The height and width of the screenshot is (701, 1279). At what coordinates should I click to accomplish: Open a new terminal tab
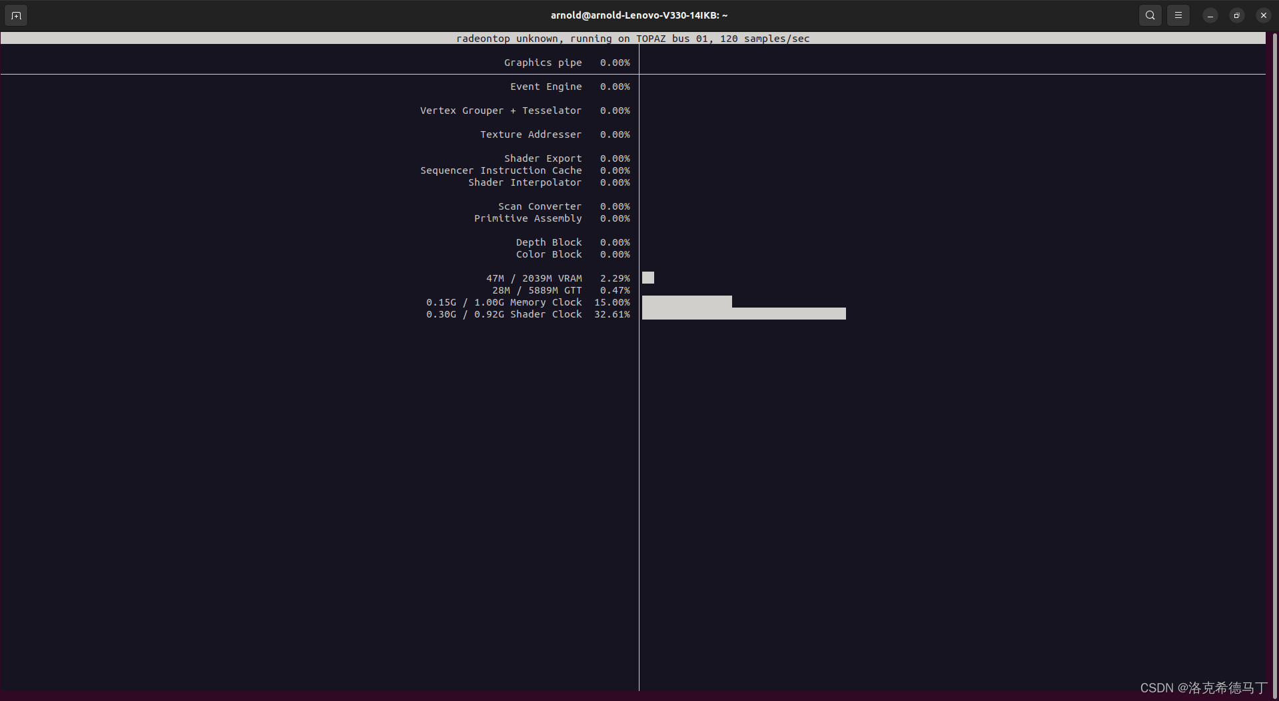coord(16,15)
